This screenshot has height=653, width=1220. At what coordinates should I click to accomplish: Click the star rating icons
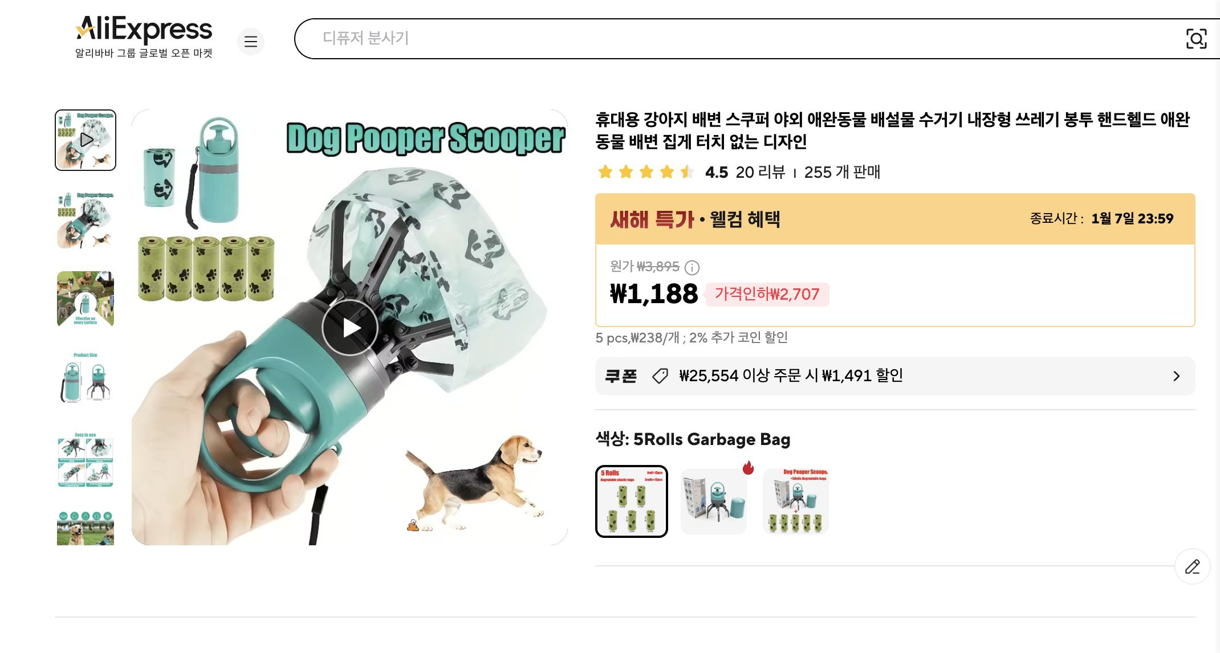click(645, 172)
